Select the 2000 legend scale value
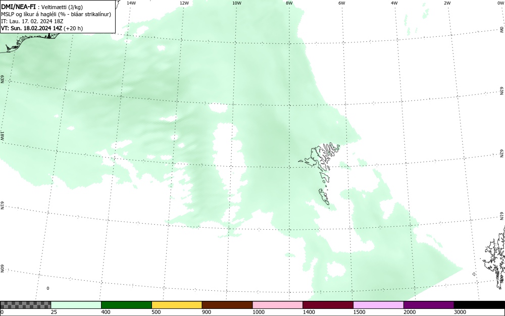The width and height of the screenshot is (505, 316). click(410, 312)
